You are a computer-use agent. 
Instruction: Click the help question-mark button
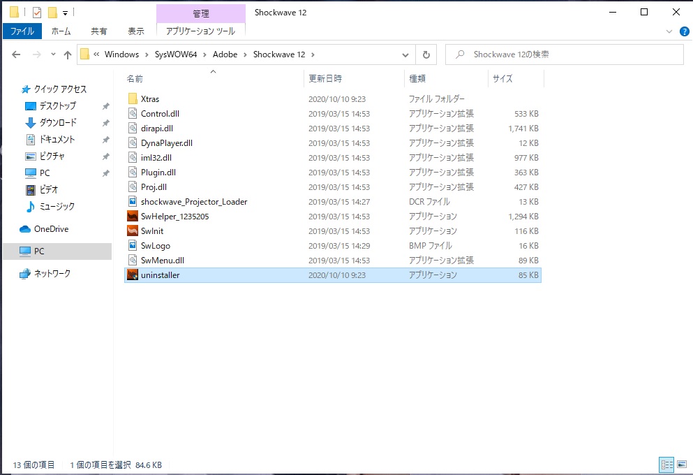[x=685, y=31]
